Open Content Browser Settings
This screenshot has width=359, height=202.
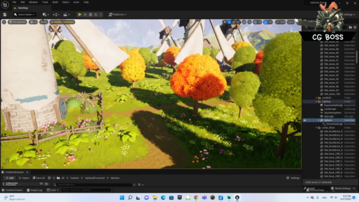pos(293,178)
